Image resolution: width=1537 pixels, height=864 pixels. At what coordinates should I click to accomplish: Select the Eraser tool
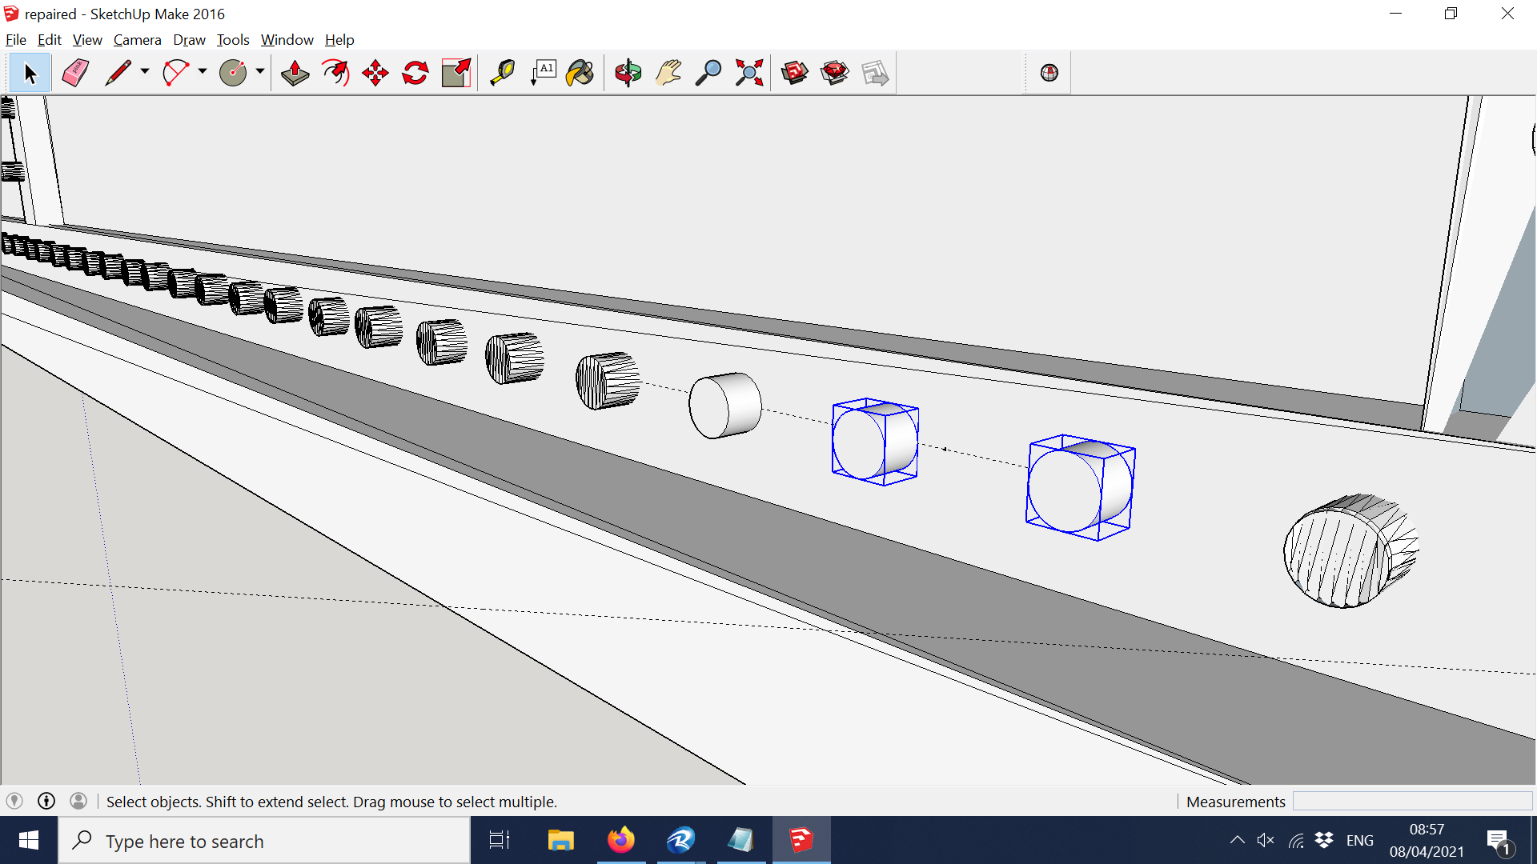74,72
